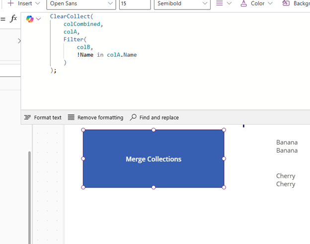310x244 pixels.
Task: Open the Copilot formula assistant icon
Action: click(30, 19)
